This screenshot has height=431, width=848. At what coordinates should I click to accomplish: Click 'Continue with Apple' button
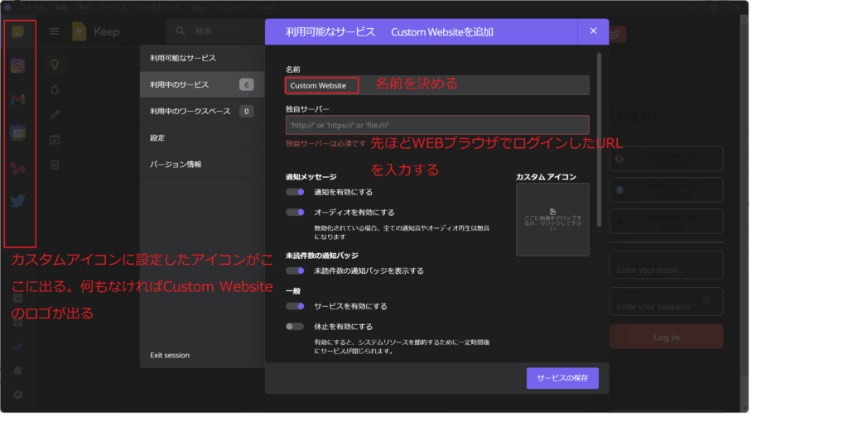click(667, 222)
